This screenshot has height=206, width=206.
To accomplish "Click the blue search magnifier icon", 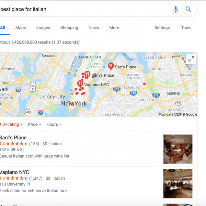I will point(188,9).
